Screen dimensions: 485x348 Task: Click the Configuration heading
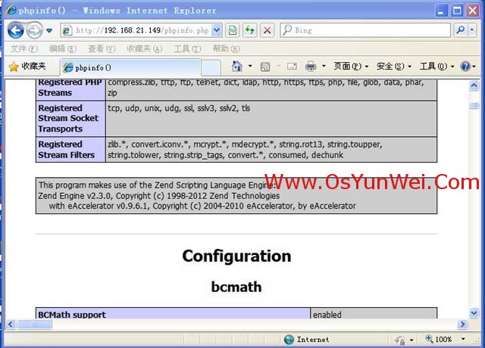point(236,256)
